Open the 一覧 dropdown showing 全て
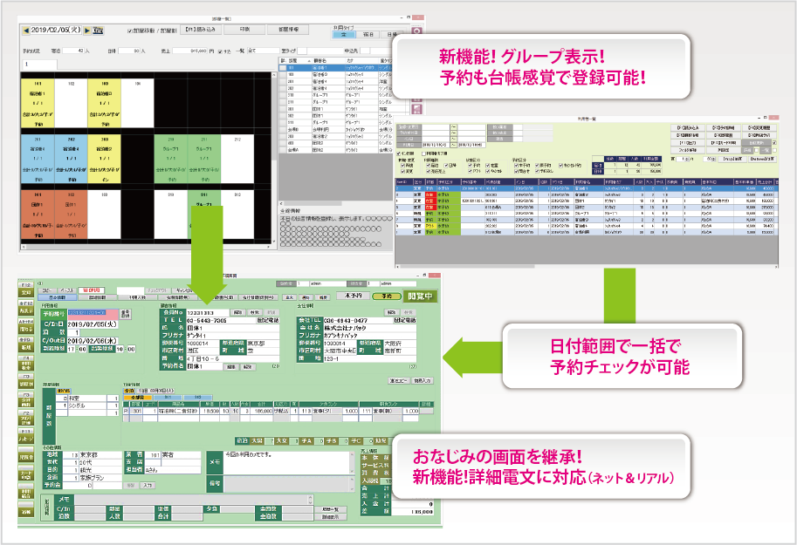This screenshot has height=545, width=797. pos(264,51)
